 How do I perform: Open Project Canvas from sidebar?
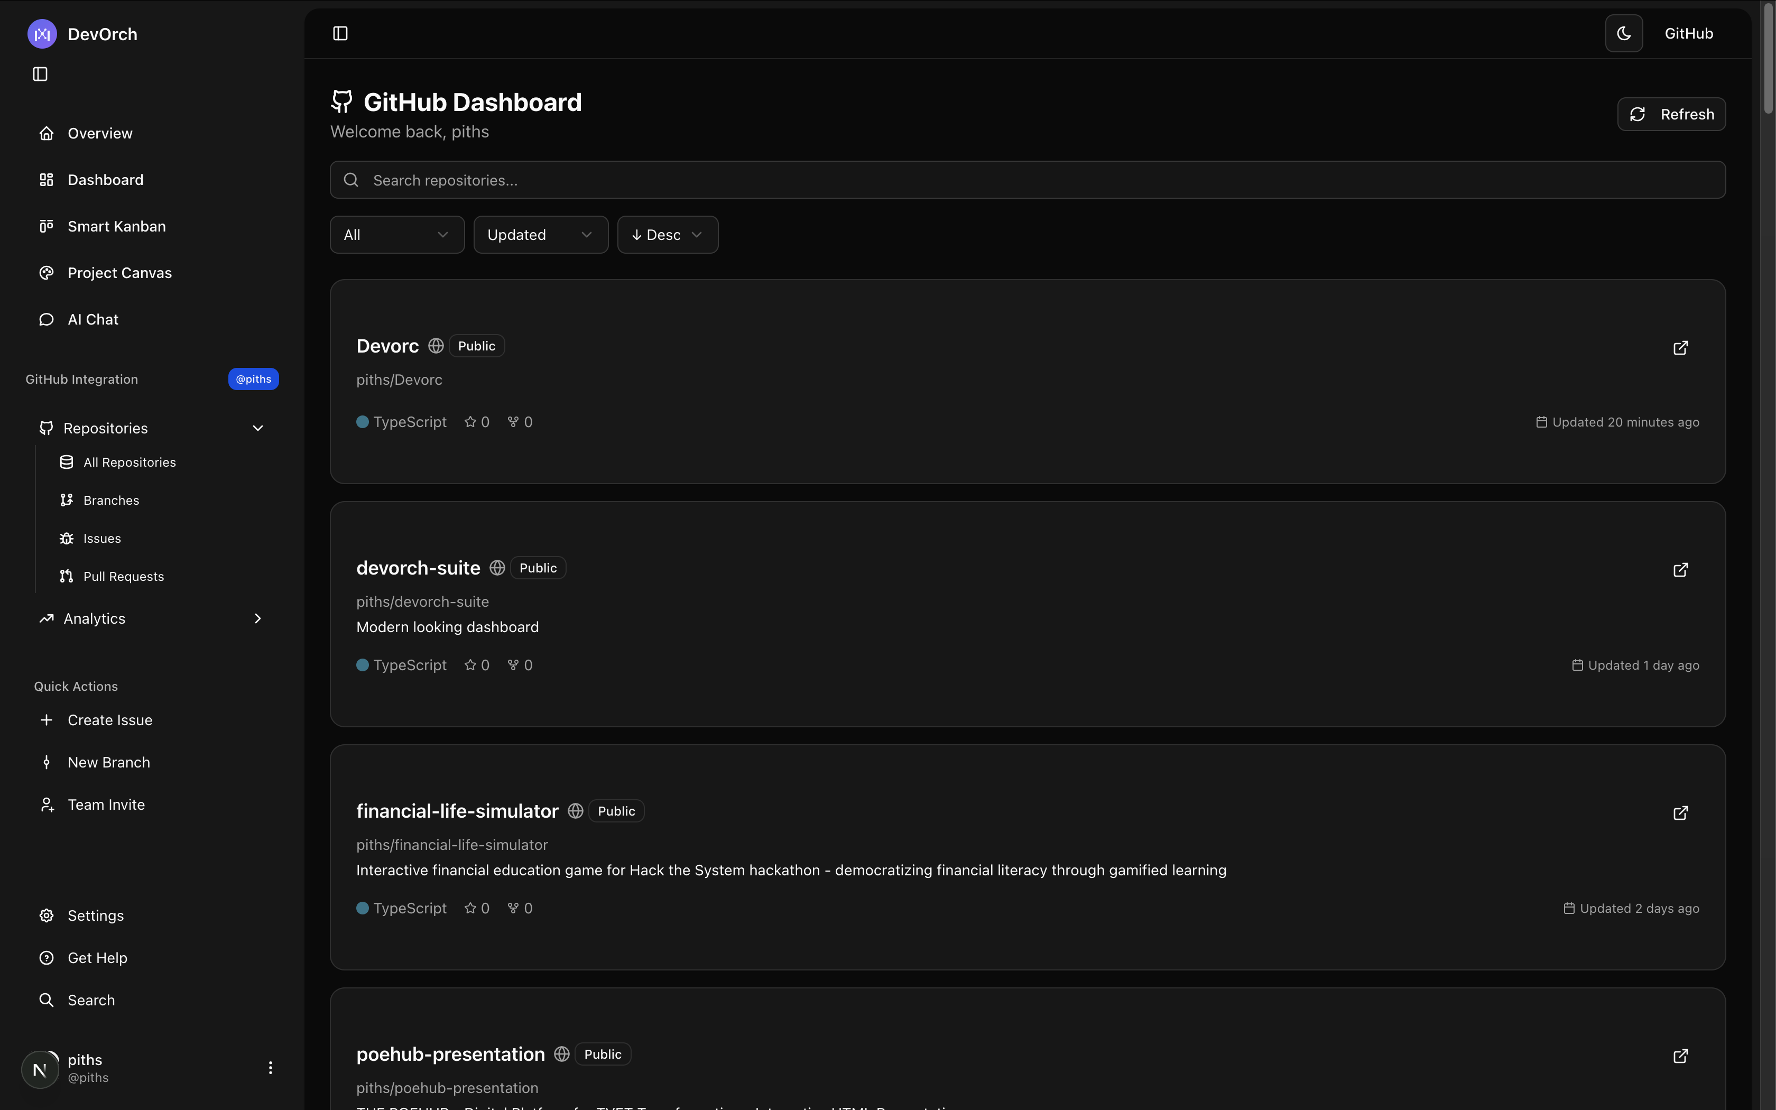click(x=119, y=273)
